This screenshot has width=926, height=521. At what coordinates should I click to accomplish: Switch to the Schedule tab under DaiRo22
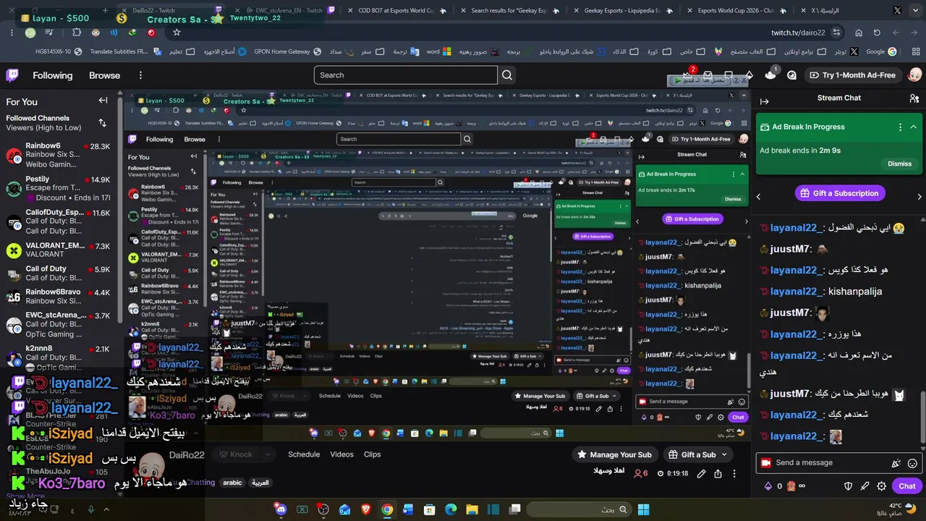click(304, 454)
